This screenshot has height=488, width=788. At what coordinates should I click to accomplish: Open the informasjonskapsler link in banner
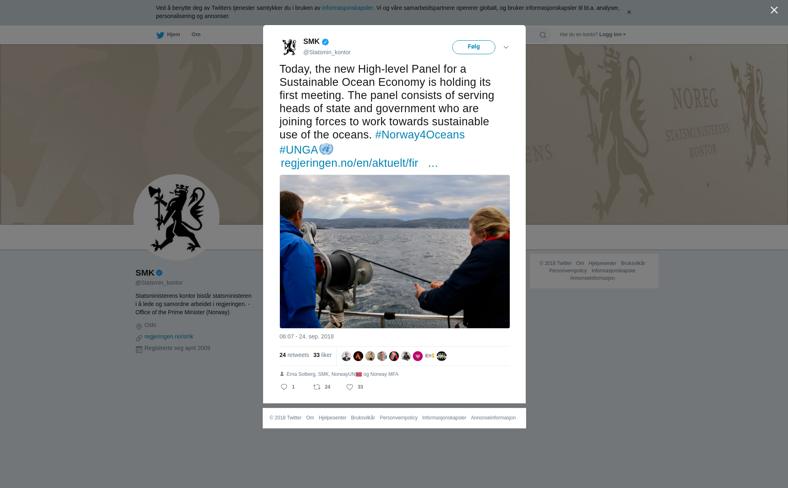tap(347, 8)
